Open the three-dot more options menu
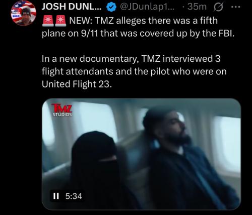252x215 pixels. (236, 7)
